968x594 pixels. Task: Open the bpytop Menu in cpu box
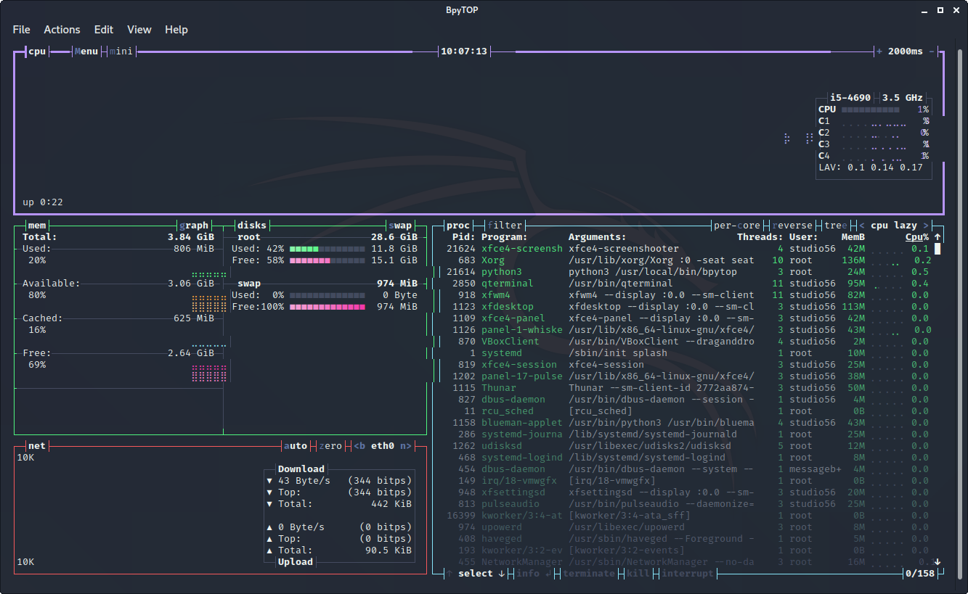[x=86, y=51]
